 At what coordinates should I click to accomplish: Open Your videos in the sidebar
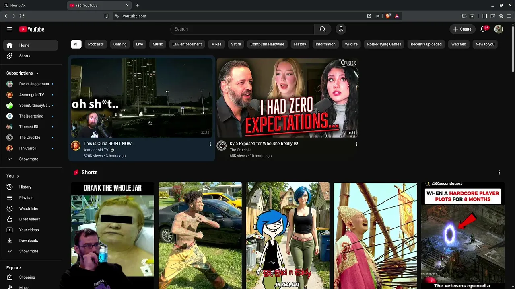(x=31, y=230)
